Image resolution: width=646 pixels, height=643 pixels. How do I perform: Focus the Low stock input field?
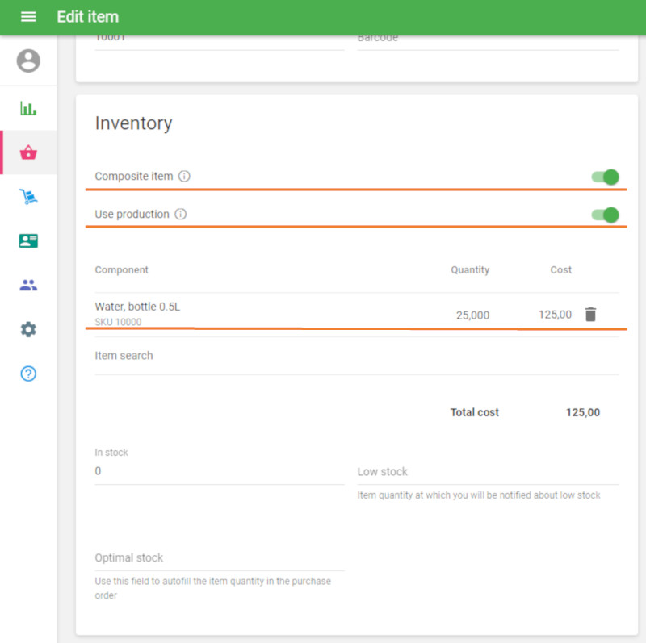point(487,472)
